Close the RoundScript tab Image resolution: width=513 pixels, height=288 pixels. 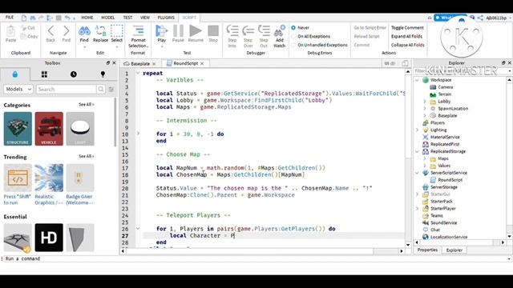pos(202,64)
